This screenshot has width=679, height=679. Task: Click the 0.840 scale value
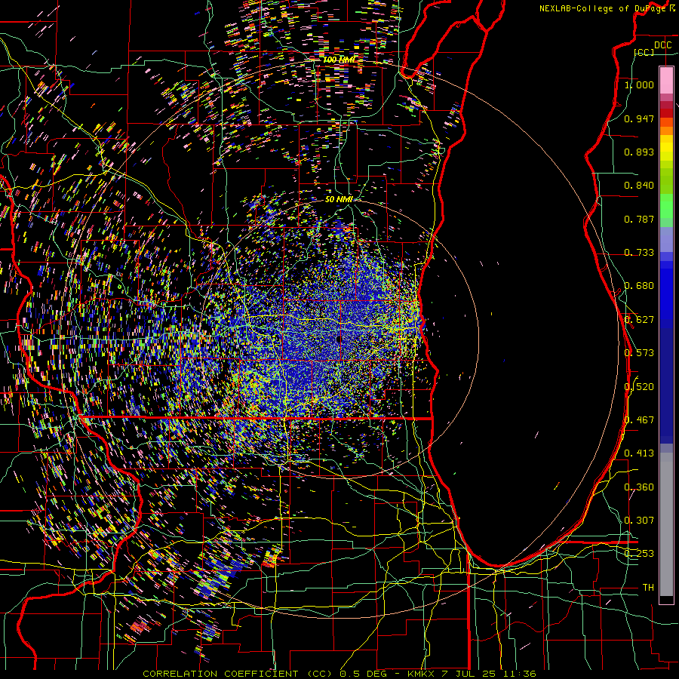pyautogui.click(x=639, y=186)
